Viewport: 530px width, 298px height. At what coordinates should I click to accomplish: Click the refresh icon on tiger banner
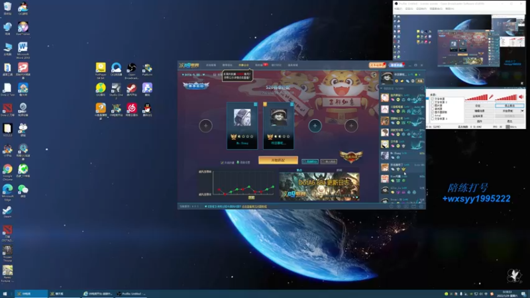pos(374,75)
